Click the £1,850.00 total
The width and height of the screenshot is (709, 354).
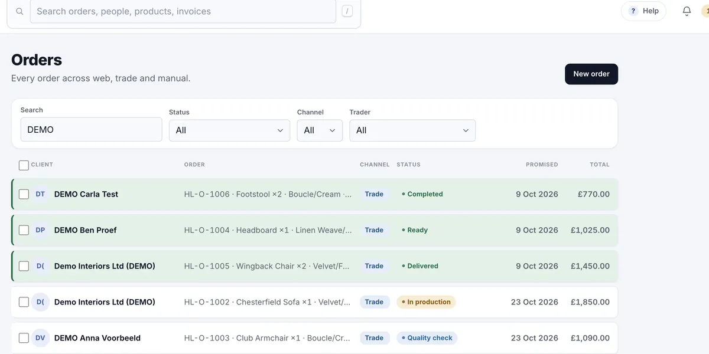(x=590, y=302)
